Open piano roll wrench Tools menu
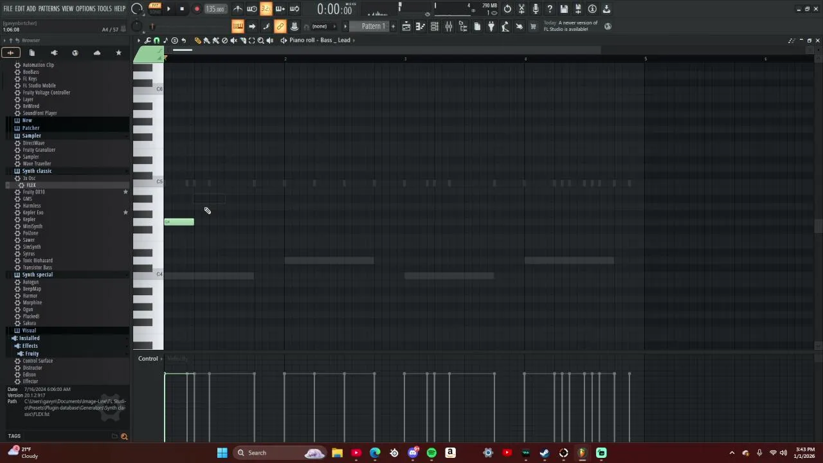Screen dimensions: 823x463 (148, 41)
